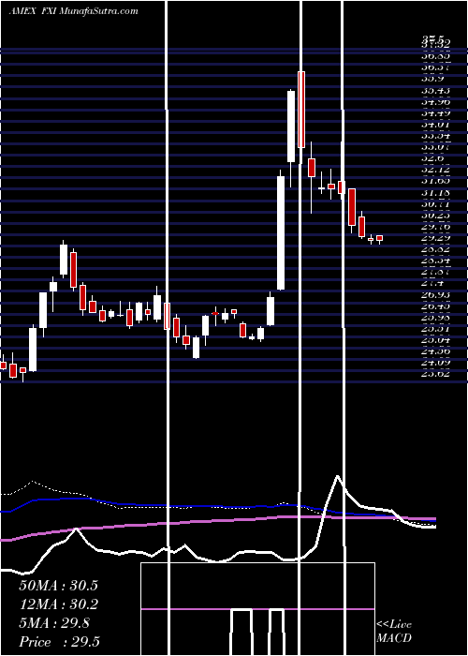The image size is (468, 656).
Task: Select the 35.43 price axis label
Action: (435, 91)
